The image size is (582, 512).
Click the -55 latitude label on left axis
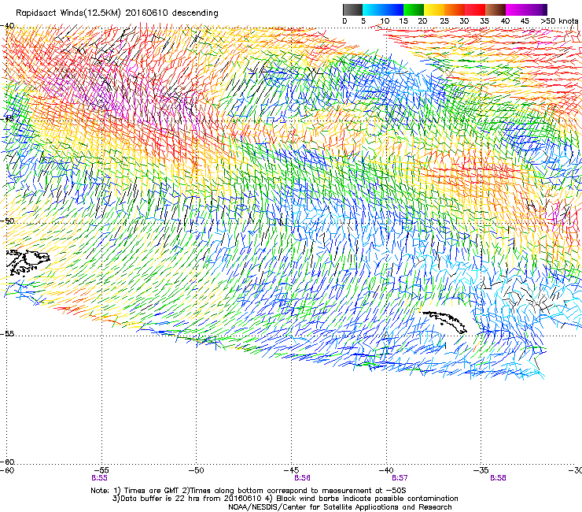8,333
